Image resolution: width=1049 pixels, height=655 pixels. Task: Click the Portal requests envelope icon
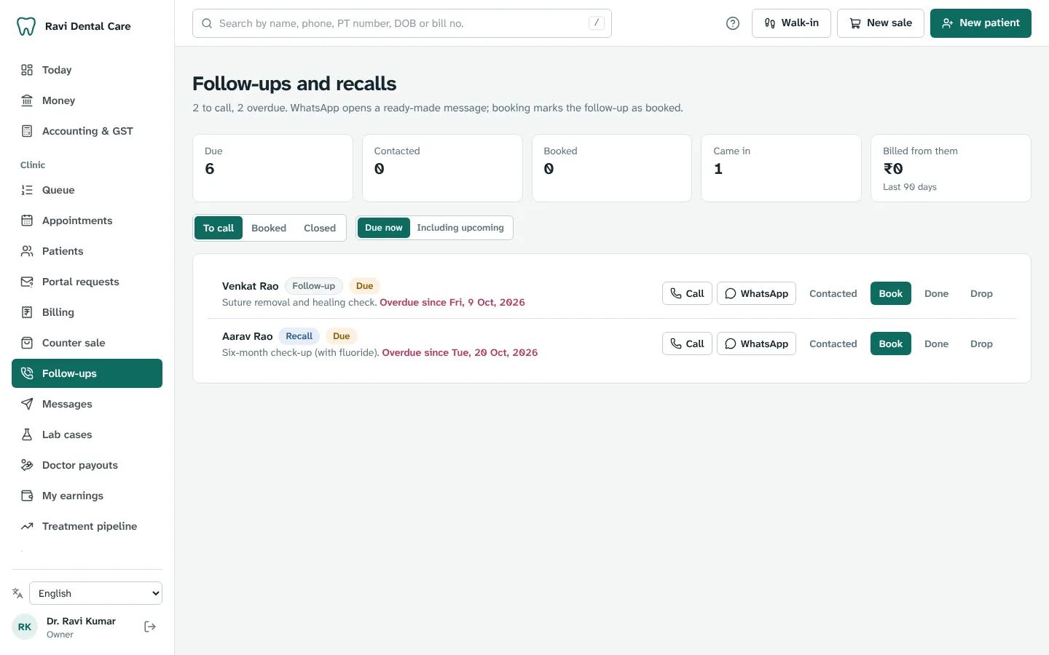[27, 282]
